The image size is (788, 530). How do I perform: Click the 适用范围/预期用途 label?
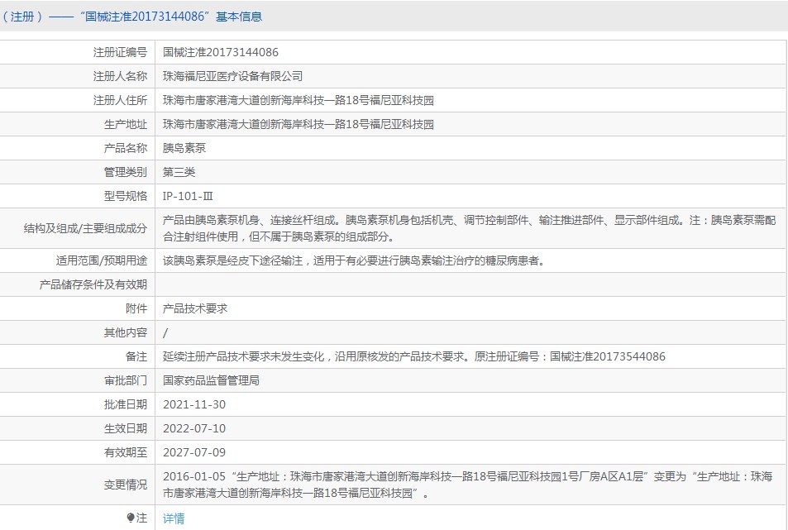101,260
